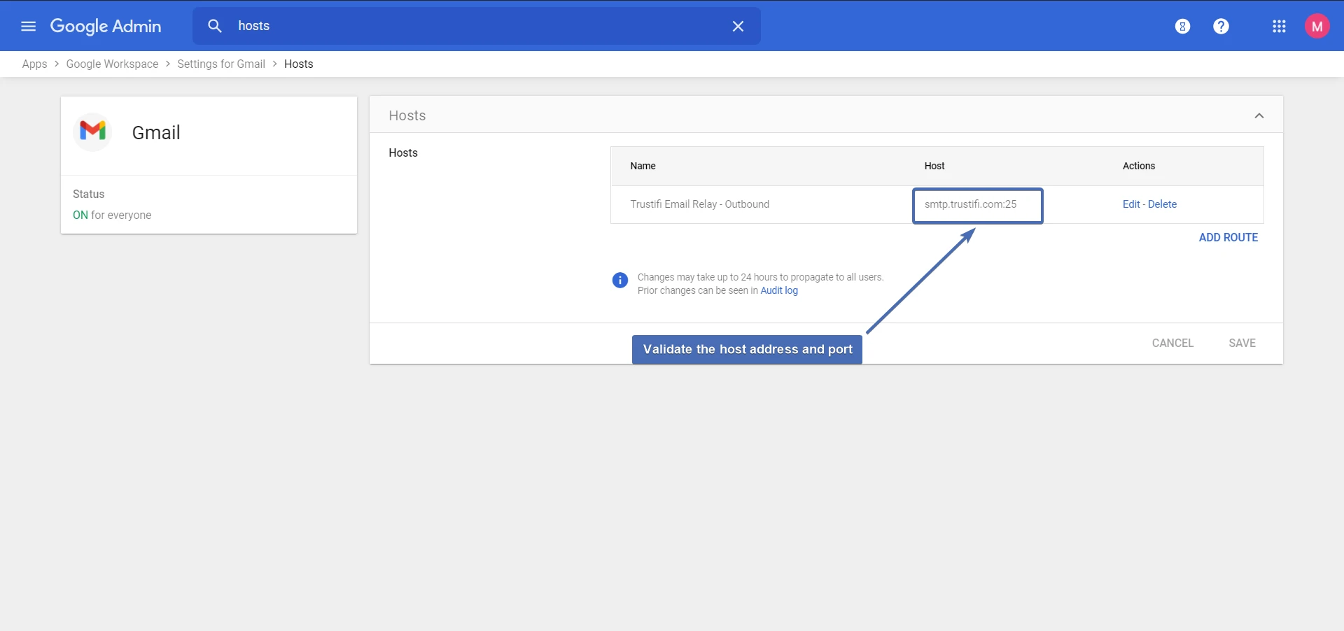Open the Audit log link
Viewport: 1344px width, 631px height.
779,290
